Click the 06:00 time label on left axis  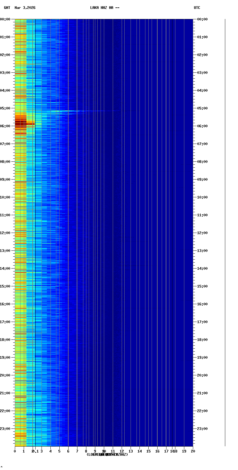5,126
